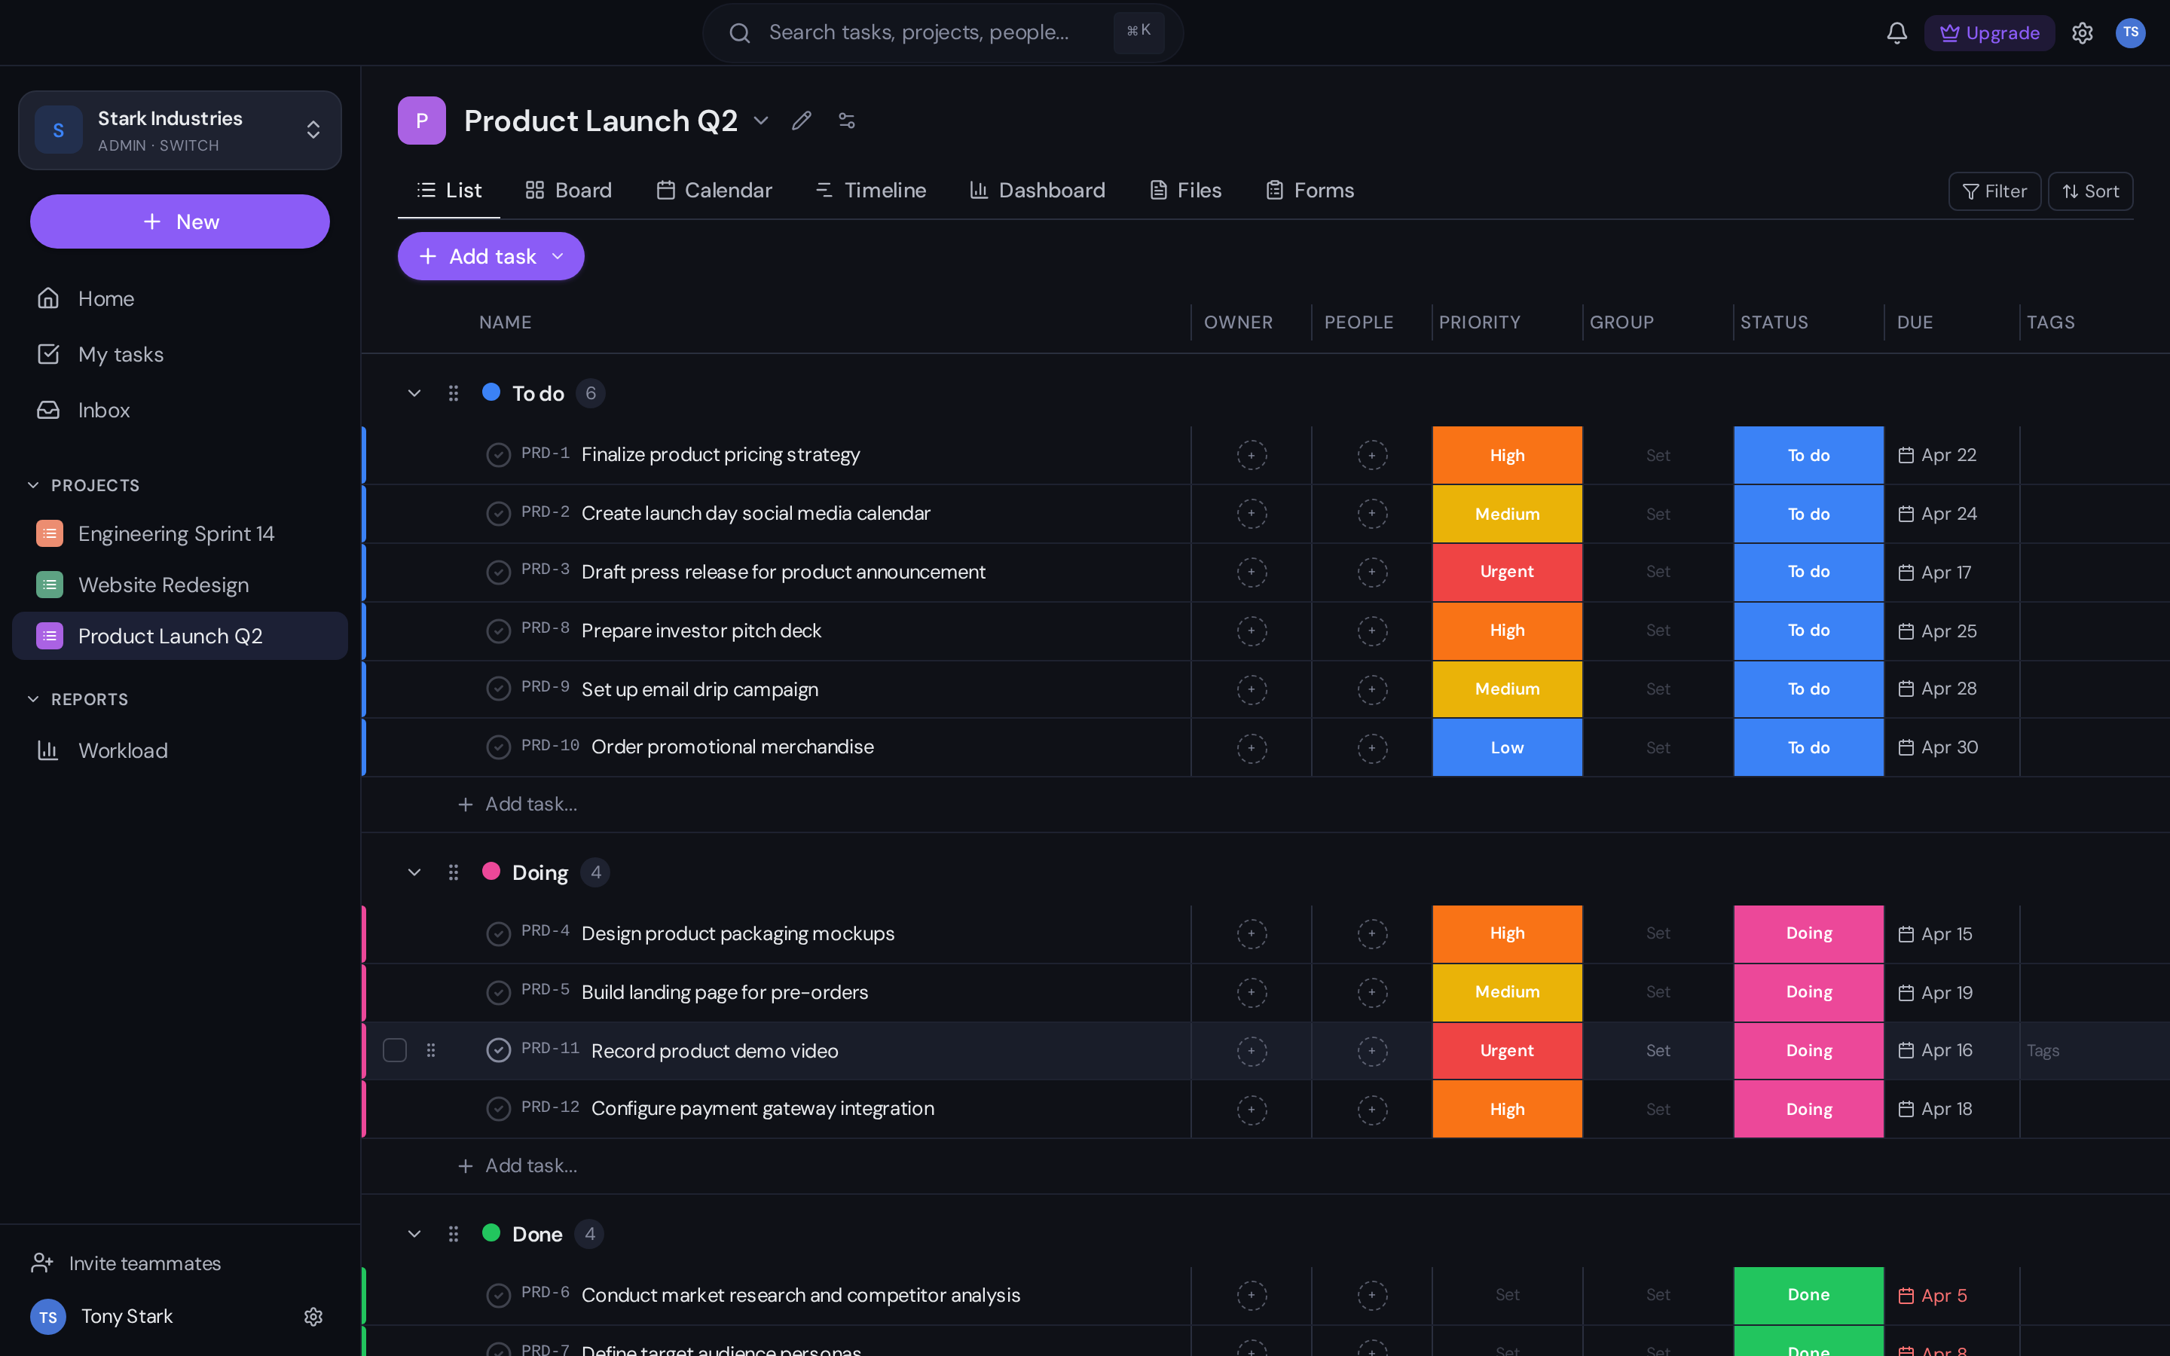2170x1356 pixels.
Task: Click the pencil edit icon beside project title
Action: click(802, 121)
